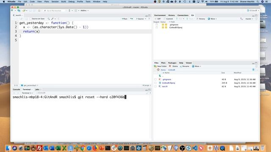
Task: Click the Git More gear icon
Action: 209,19
